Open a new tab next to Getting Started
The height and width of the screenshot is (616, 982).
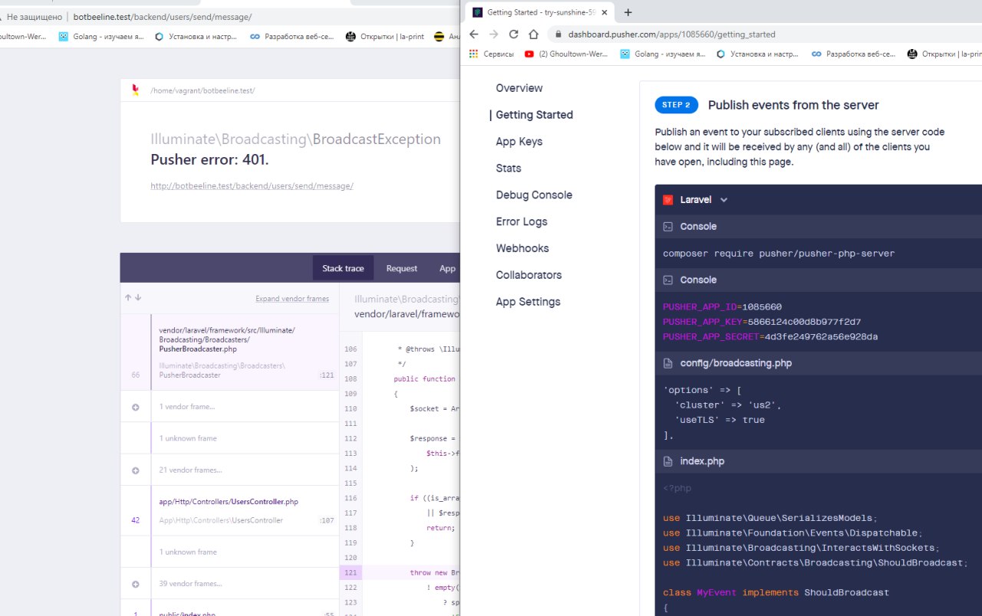[x=628, y=12]
